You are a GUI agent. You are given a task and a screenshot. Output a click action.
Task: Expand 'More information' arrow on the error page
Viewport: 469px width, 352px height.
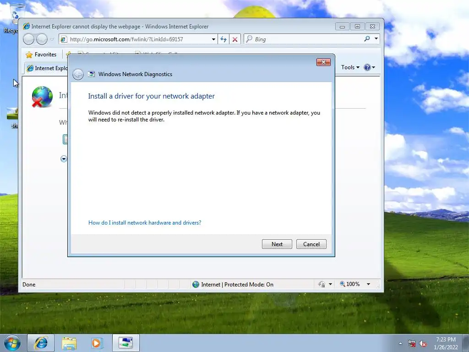[63, 159]
